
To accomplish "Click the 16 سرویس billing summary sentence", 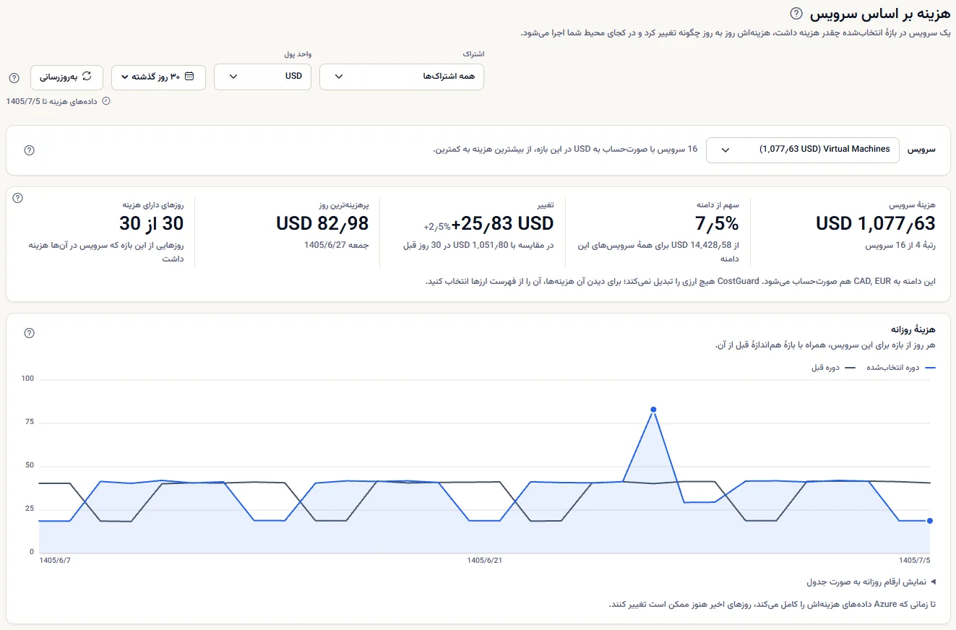I will pyautogui.click(x=565, y=150).
